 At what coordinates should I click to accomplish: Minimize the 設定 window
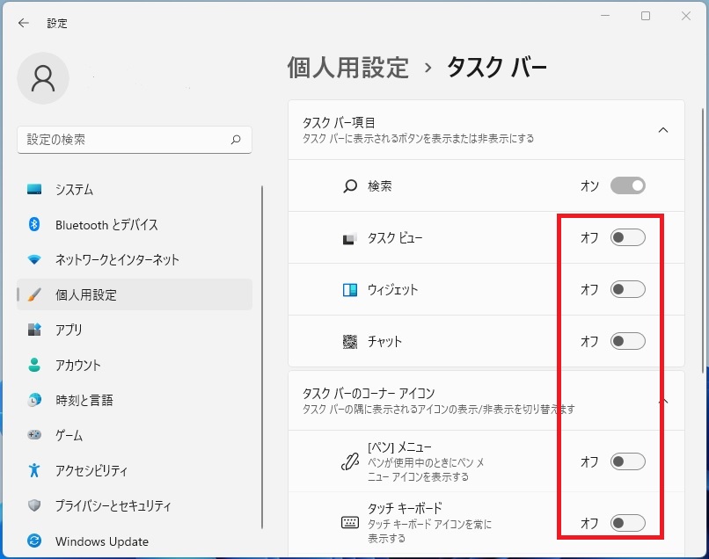point(605,16)
